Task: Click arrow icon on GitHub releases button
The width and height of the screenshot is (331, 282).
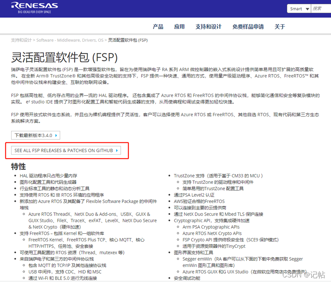Action: [117, 150]
